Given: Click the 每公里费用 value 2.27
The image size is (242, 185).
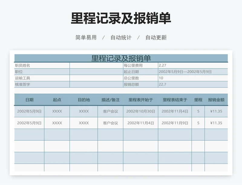Looking at the screenshot, I should pos(193,65).
